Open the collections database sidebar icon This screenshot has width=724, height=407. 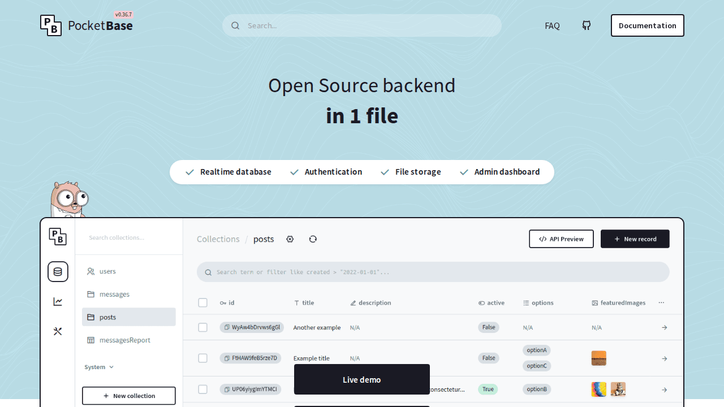click(x=58, y=272)
